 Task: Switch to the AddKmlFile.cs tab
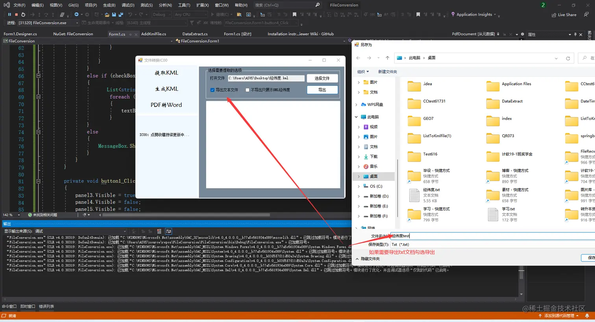[153, 34]
